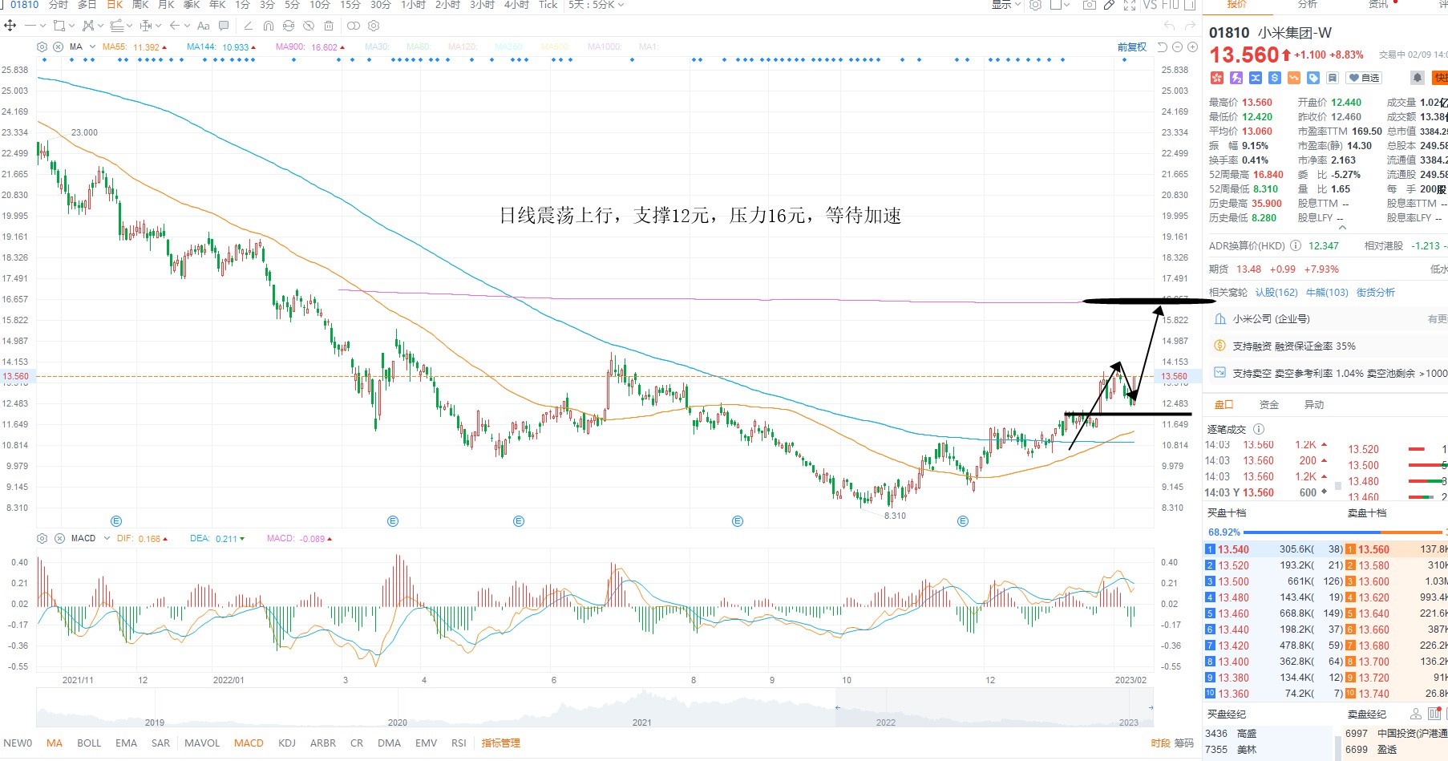Add a comment bubble annotation
The height and width of the screenshot is (761, 1448).
pos(224,26)
